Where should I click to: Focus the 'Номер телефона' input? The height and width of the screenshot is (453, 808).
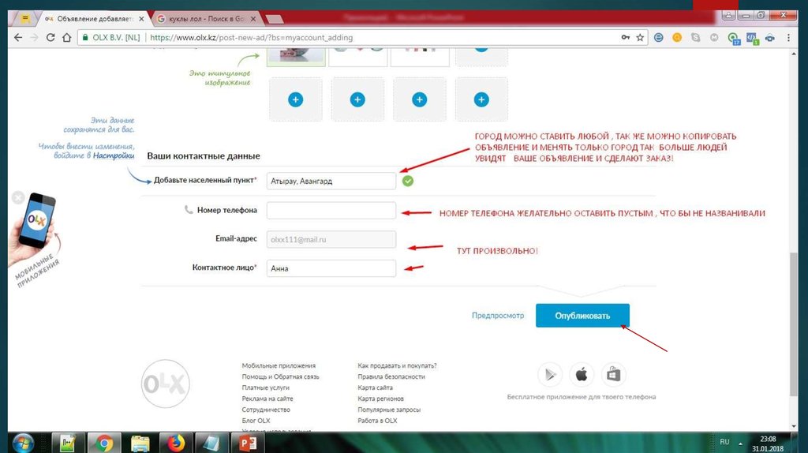[331, 210]
